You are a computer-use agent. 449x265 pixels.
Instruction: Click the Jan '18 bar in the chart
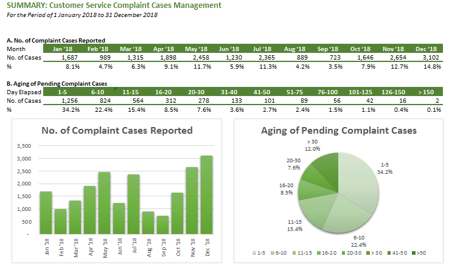(46, 213)
